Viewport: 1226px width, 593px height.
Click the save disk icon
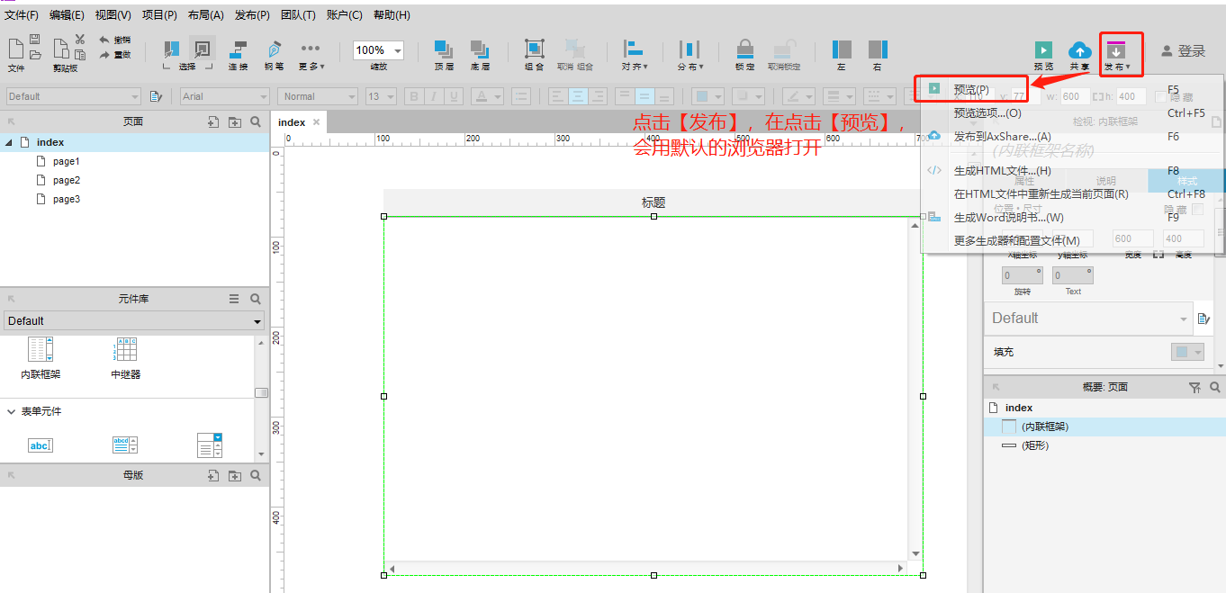[34, 40]
